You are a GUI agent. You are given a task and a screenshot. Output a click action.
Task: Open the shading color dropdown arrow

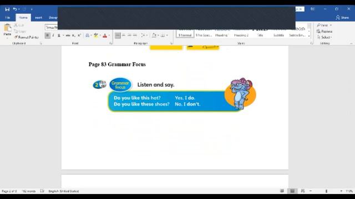click(158, 35)
